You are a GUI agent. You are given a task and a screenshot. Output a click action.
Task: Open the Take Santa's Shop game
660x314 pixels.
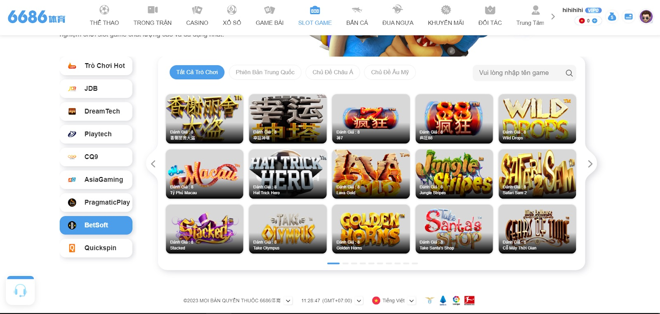coord(454,229)
